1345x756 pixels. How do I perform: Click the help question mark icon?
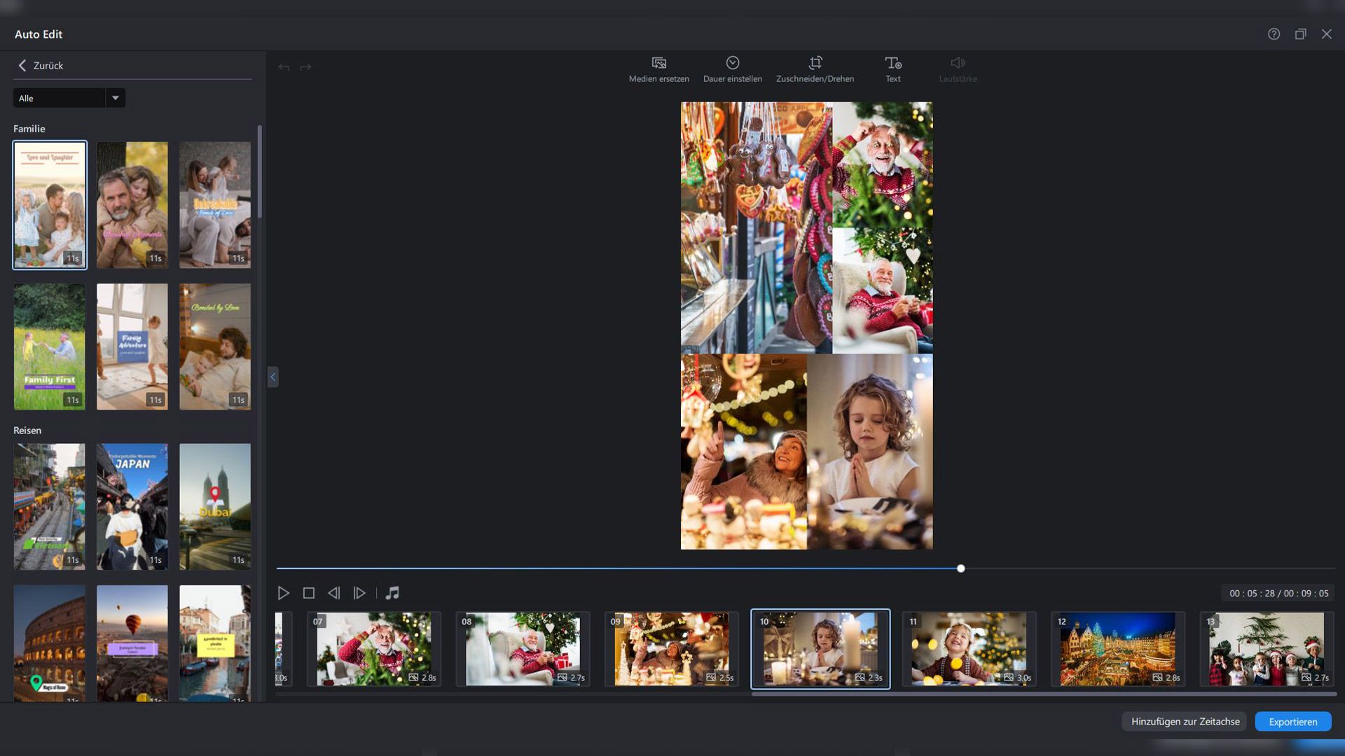point(1274,34)
